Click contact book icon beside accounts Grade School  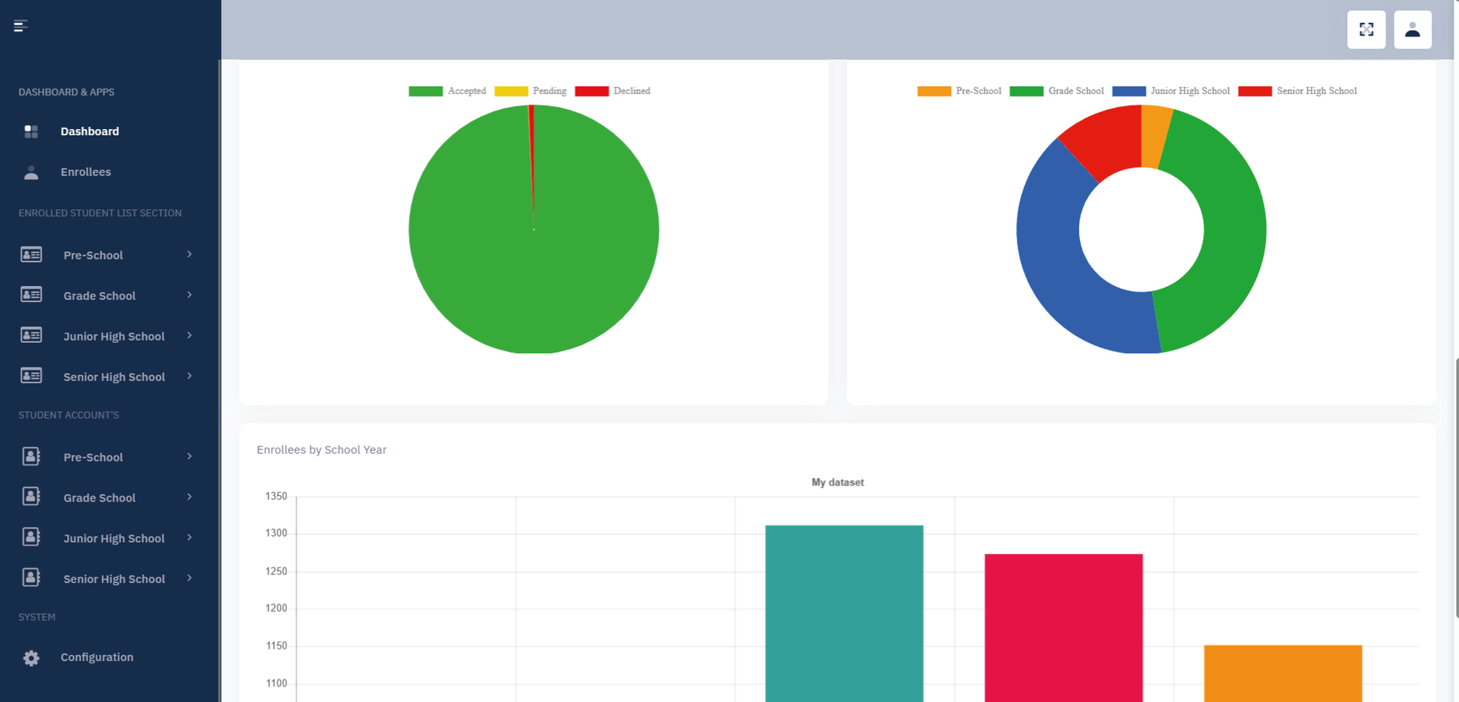pos(31,497)
